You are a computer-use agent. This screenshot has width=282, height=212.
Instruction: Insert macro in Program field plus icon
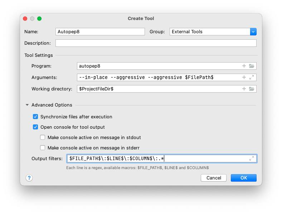(x=244, y=66)
